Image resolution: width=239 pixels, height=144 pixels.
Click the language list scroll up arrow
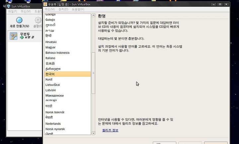click(93, 15)
